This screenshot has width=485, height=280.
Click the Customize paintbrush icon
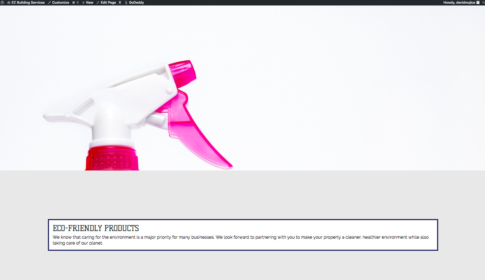point(49,3)
